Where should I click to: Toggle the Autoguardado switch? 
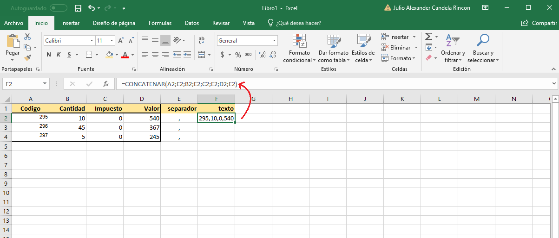pos(59,8)
